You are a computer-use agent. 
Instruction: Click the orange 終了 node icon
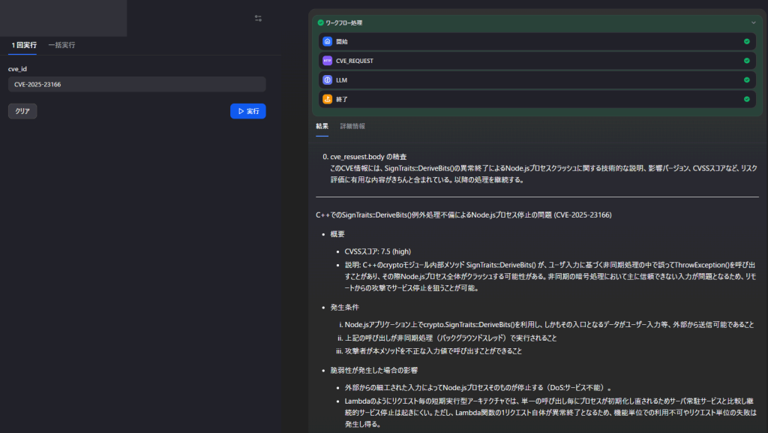click(327, 99)
